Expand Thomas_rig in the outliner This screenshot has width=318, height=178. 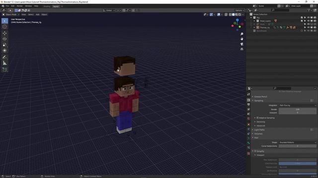254,28
